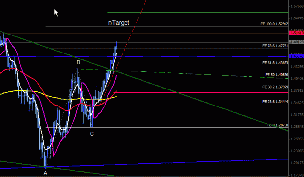Click the 1.28845 price axis value
304x177 pixels.
297,127
